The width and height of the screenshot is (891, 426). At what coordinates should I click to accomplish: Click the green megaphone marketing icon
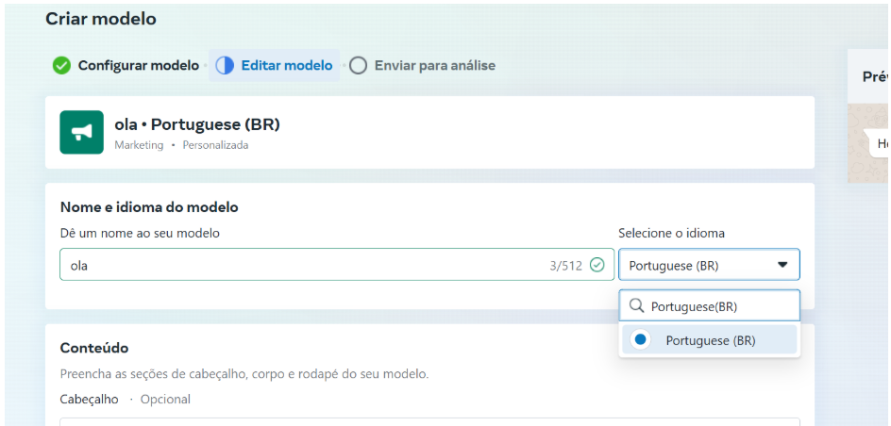point(81,132)
